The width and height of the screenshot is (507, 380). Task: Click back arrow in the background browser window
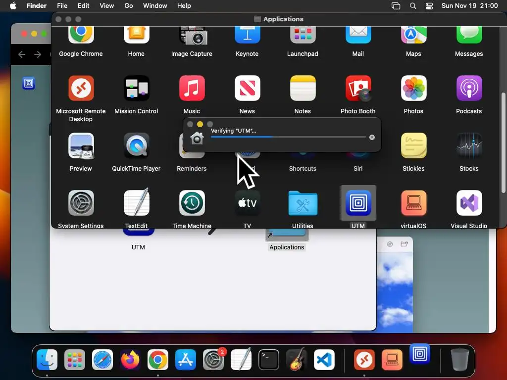click(22, 54)
